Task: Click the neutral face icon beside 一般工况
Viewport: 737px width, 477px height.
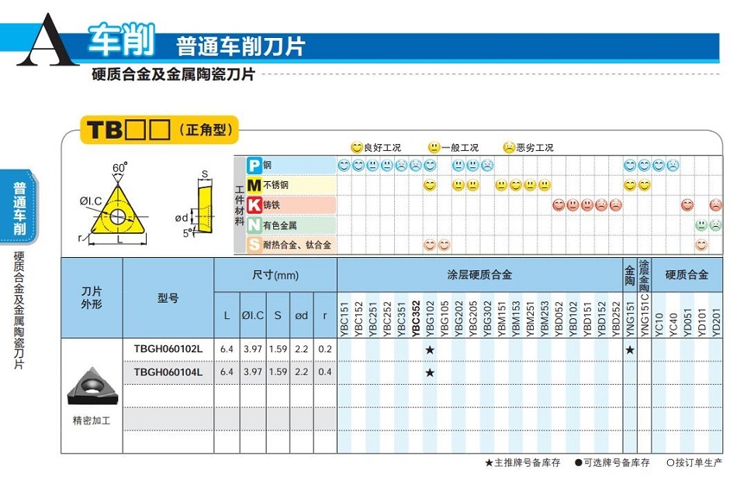Action: (434, 147)
